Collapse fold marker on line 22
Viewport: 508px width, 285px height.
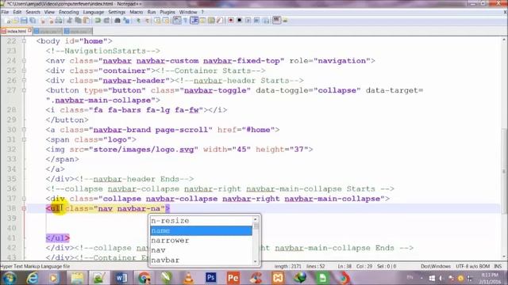24,41
